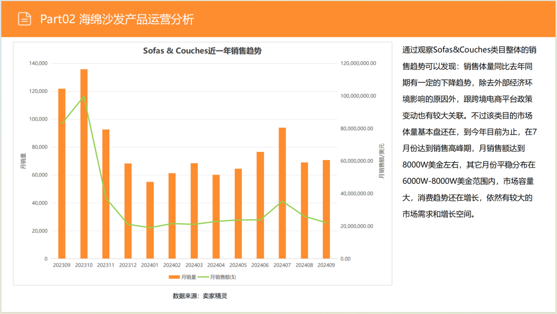
Task: Click right axis value 100,000,000.00
Action: 358,96
